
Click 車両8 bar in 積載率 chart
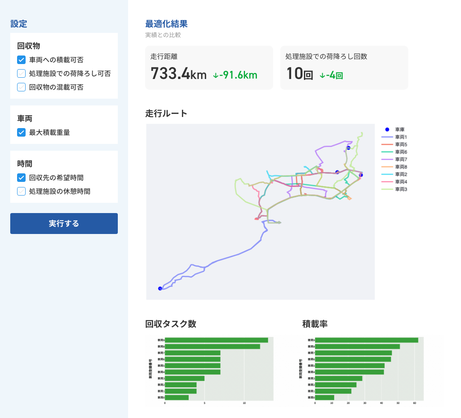(358, 347)
